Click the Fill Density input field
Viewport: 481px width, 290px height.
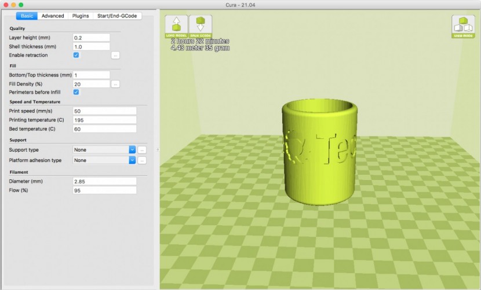click(92, 84)
